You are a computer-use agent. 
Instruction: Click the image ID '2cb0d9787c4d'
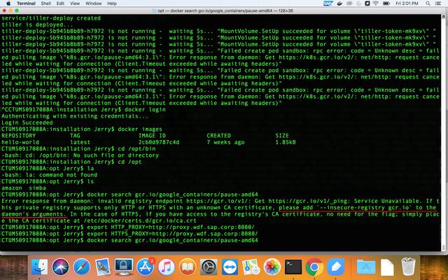pos(159,142)
